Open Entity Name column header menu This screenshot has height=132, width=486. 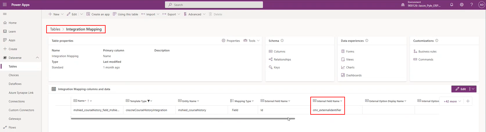point(188,101)
